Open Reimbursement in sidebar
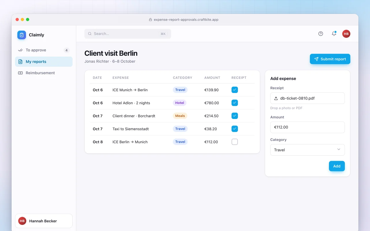 (44, 73)
